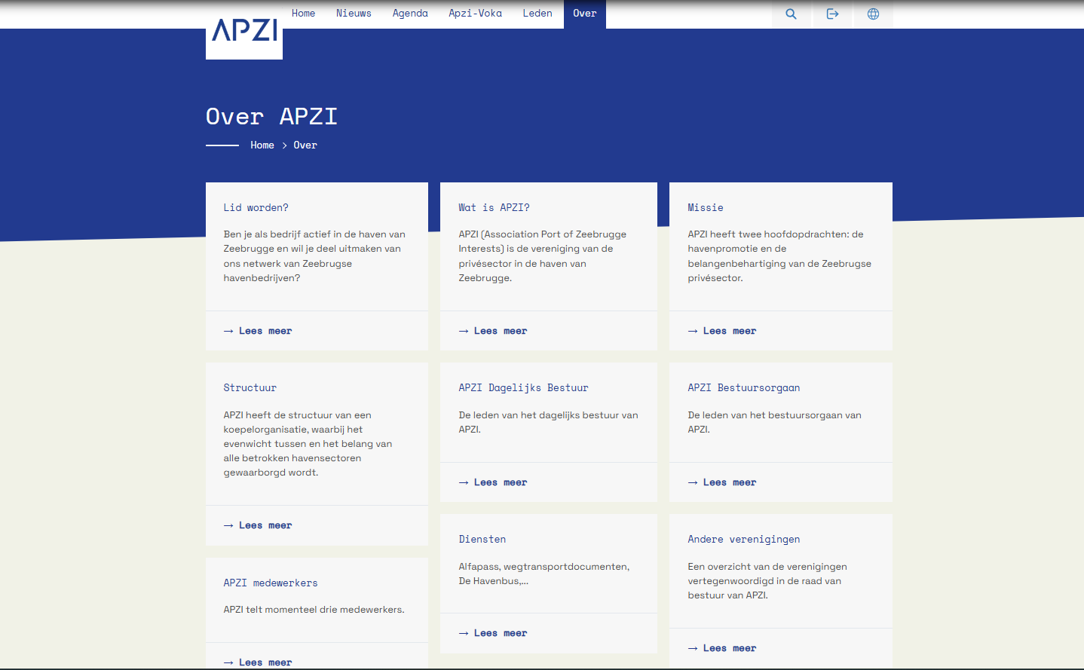1084x670 pixels.
Task: Open the APZI Bestuursorgaan heading
Action: pyautogui.click(x=743, y=388)
